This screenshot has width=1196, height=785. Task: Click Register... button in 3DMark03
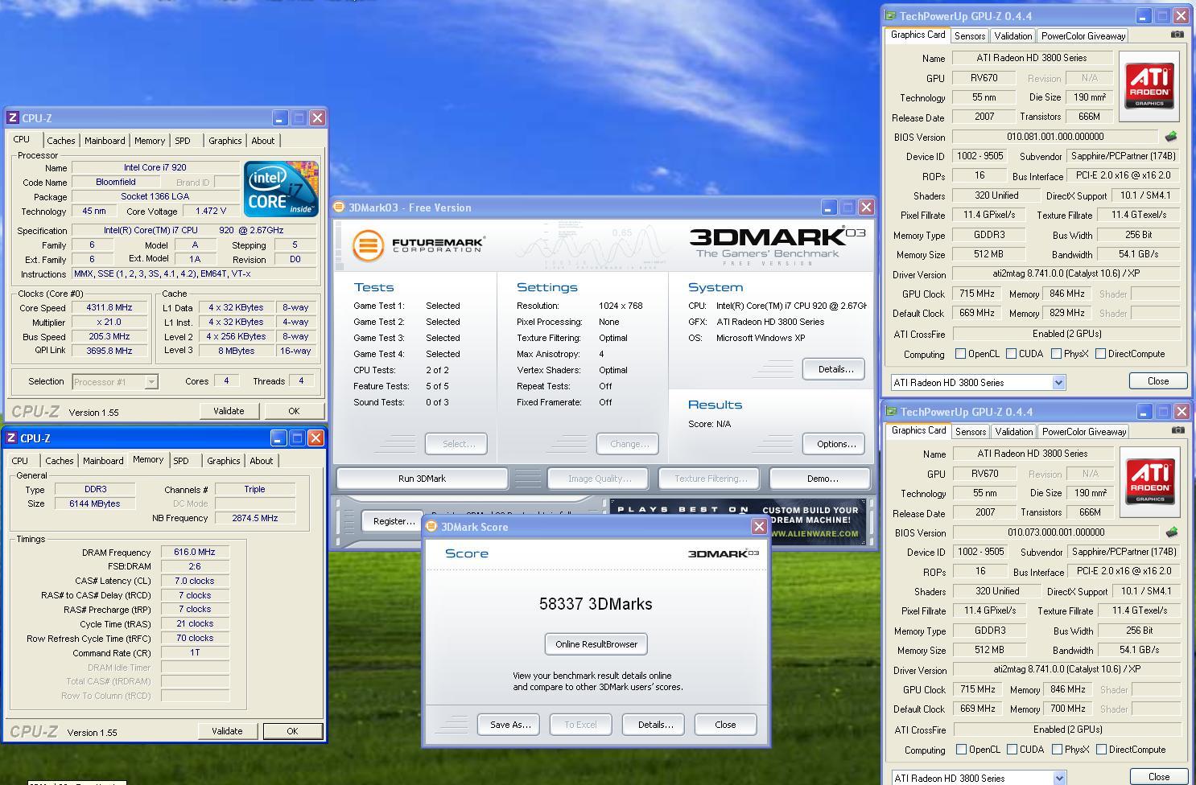394,521
